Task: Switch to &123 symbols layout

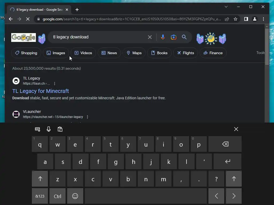Action: [x=40, y=196]
